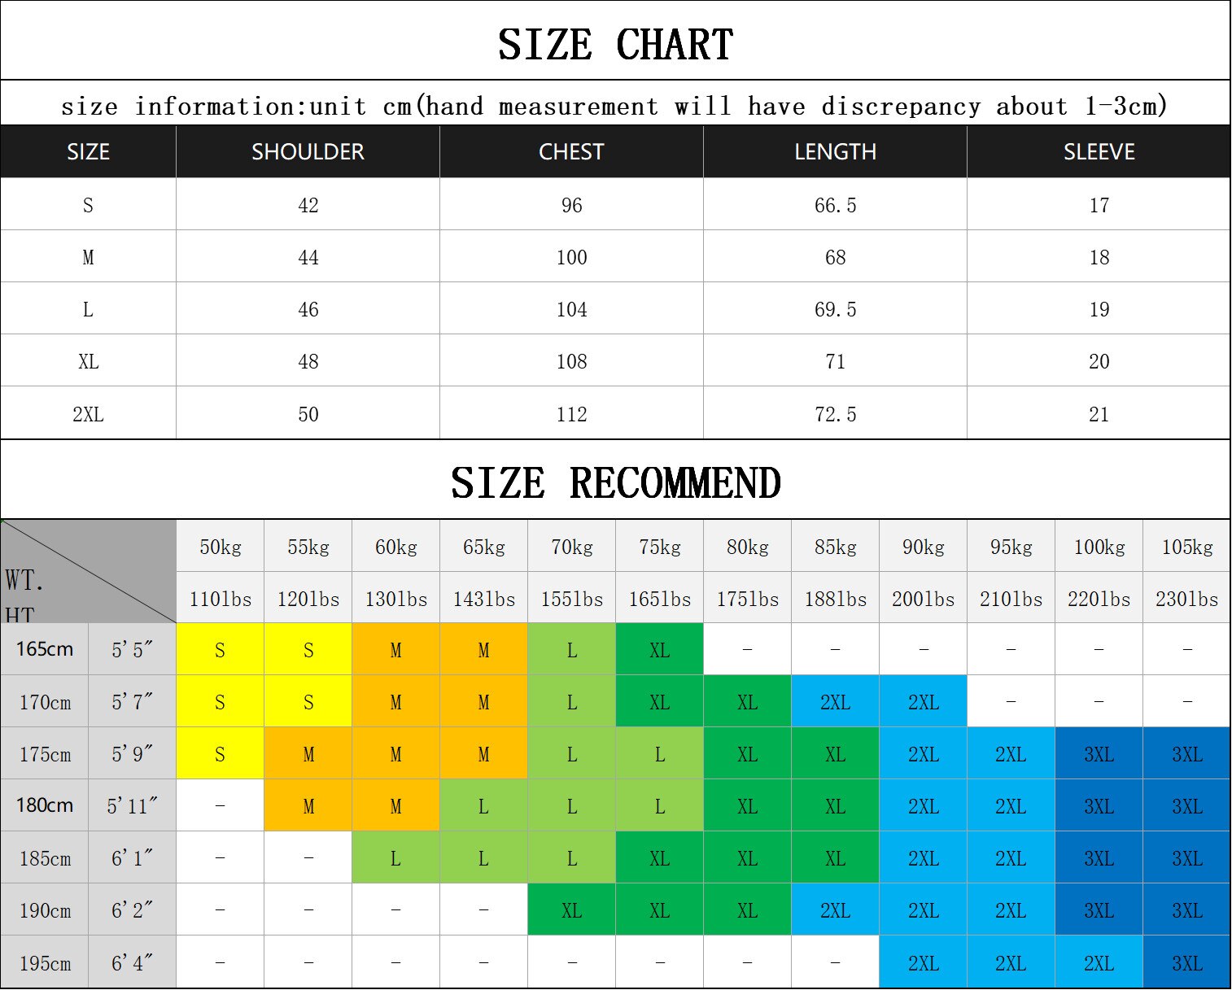Select the 220lbs weight header
The image size is (1232, 990).
pyautogui.click(x=1099, y=599)
